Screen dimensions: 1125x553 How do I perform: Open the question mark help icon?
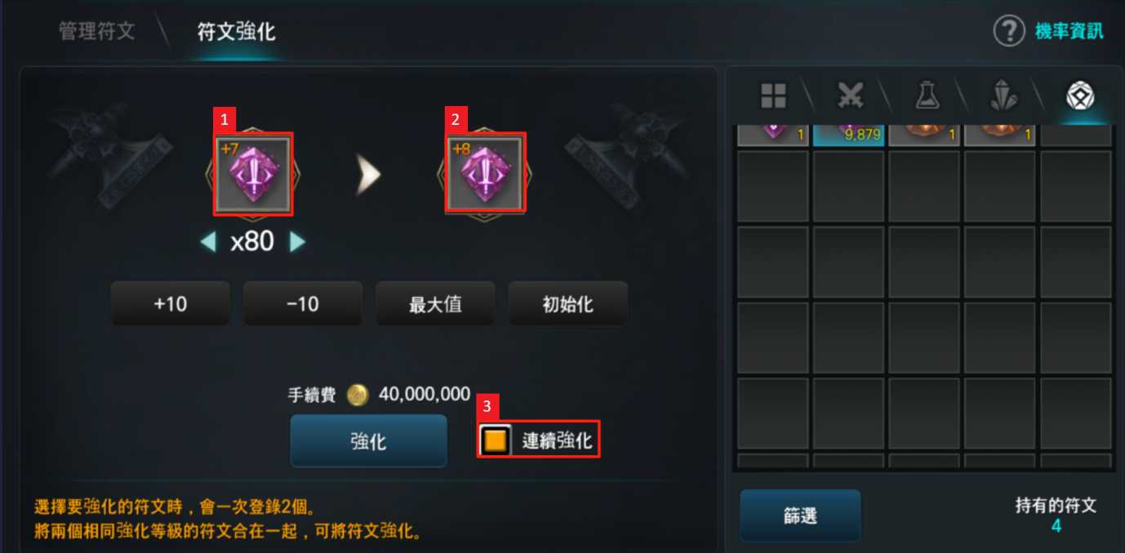pos(1009,31)
